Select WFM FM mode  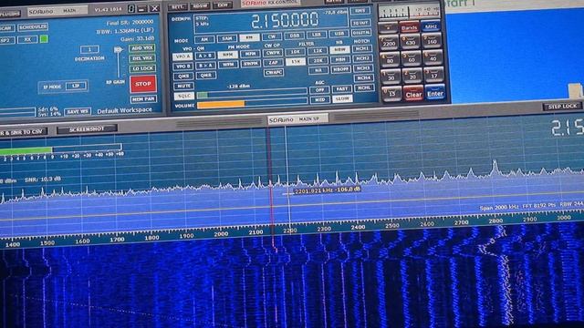click(228, 65)
